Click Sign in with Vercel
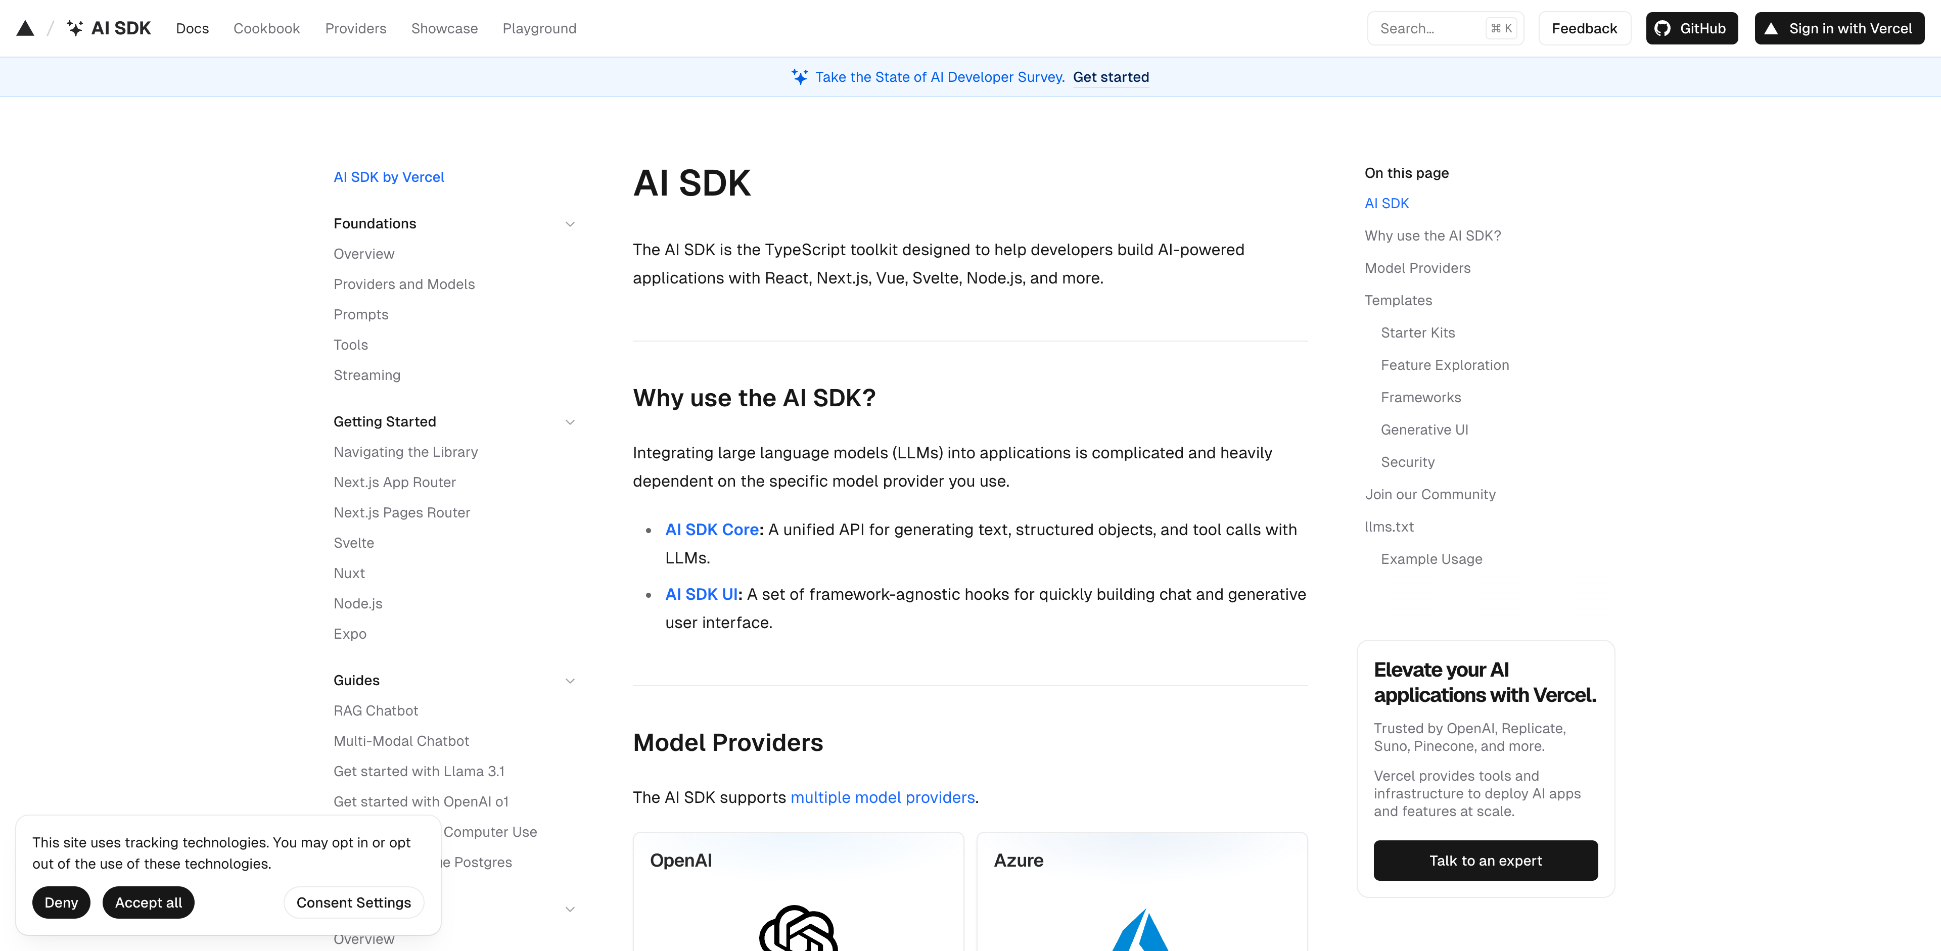 (1839, 29)
